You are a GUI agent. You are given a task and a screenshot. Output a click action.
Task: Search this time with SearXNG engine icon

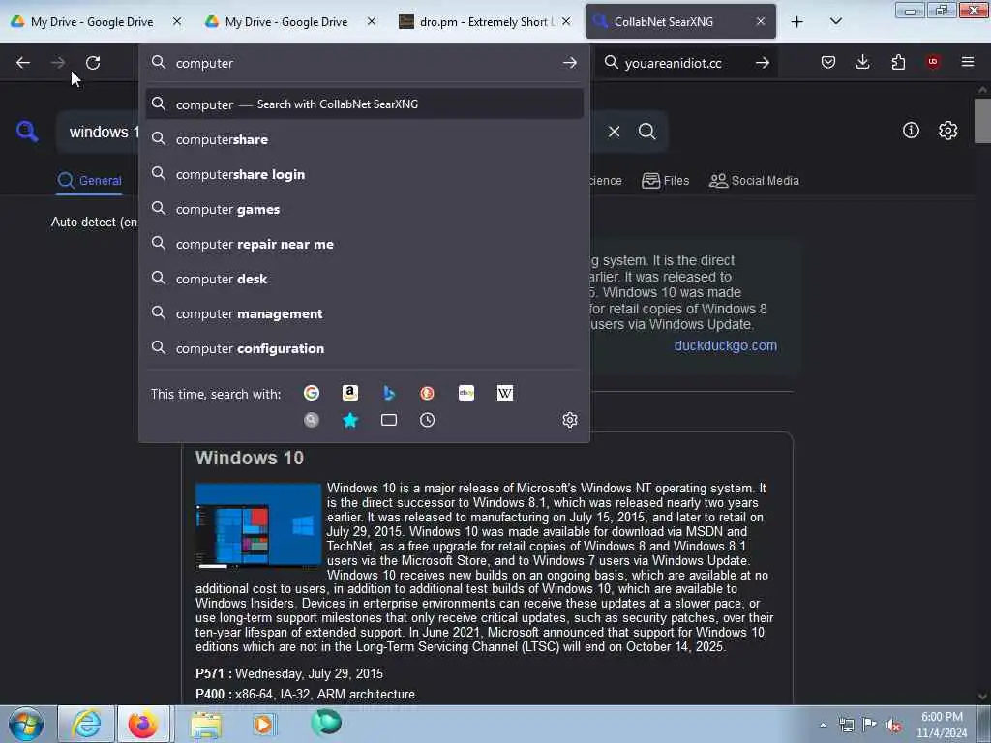tap(312, 420)
